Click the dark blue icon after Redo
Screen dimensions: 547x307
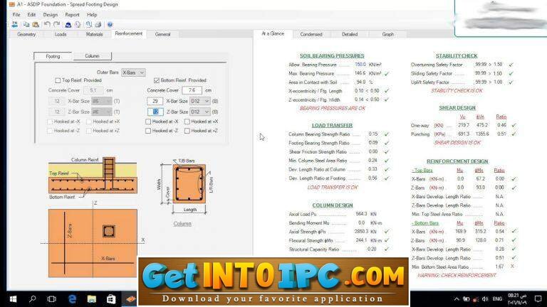pyautogui.click(x=68, y=24)
